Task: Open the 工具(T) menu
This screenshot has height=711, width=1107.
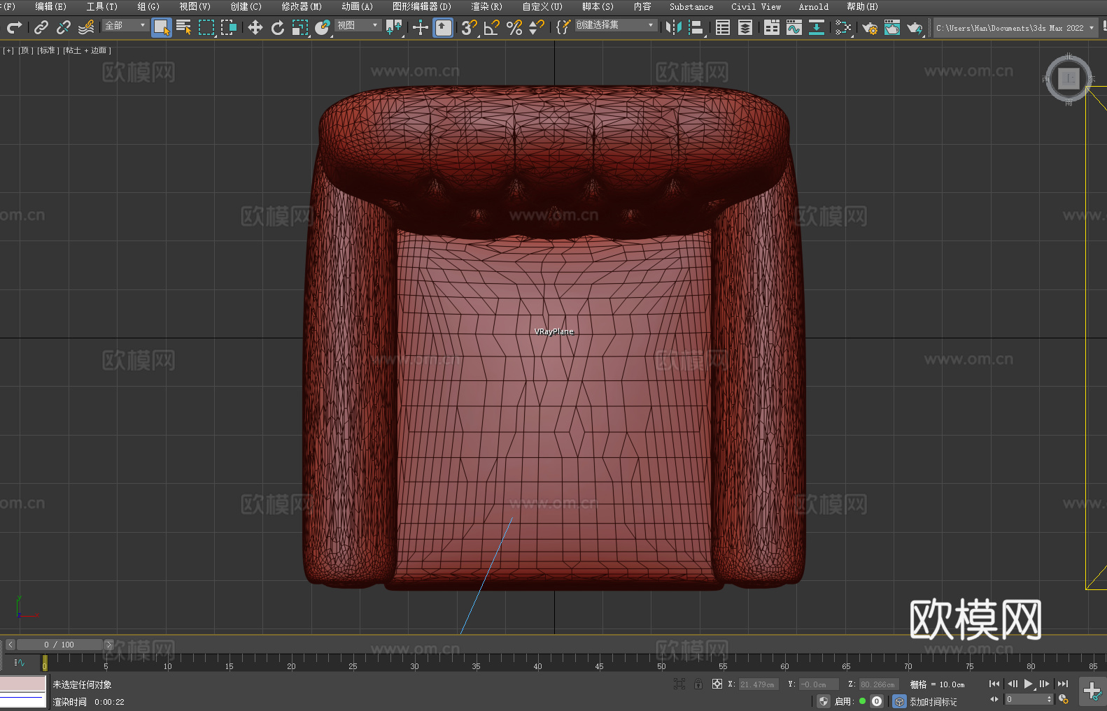Action: tap(102, 6)
